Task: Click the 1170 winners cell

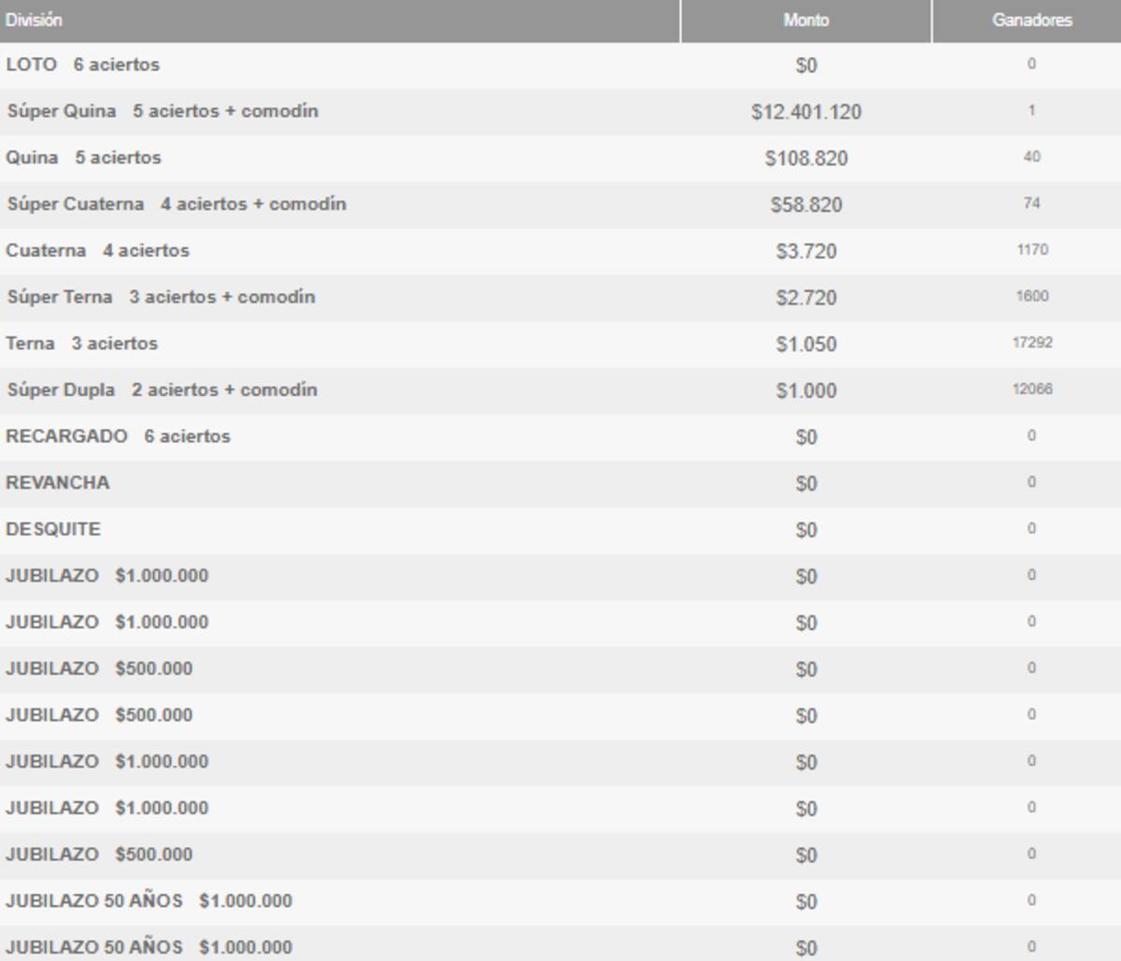Action: [1031, 249]
